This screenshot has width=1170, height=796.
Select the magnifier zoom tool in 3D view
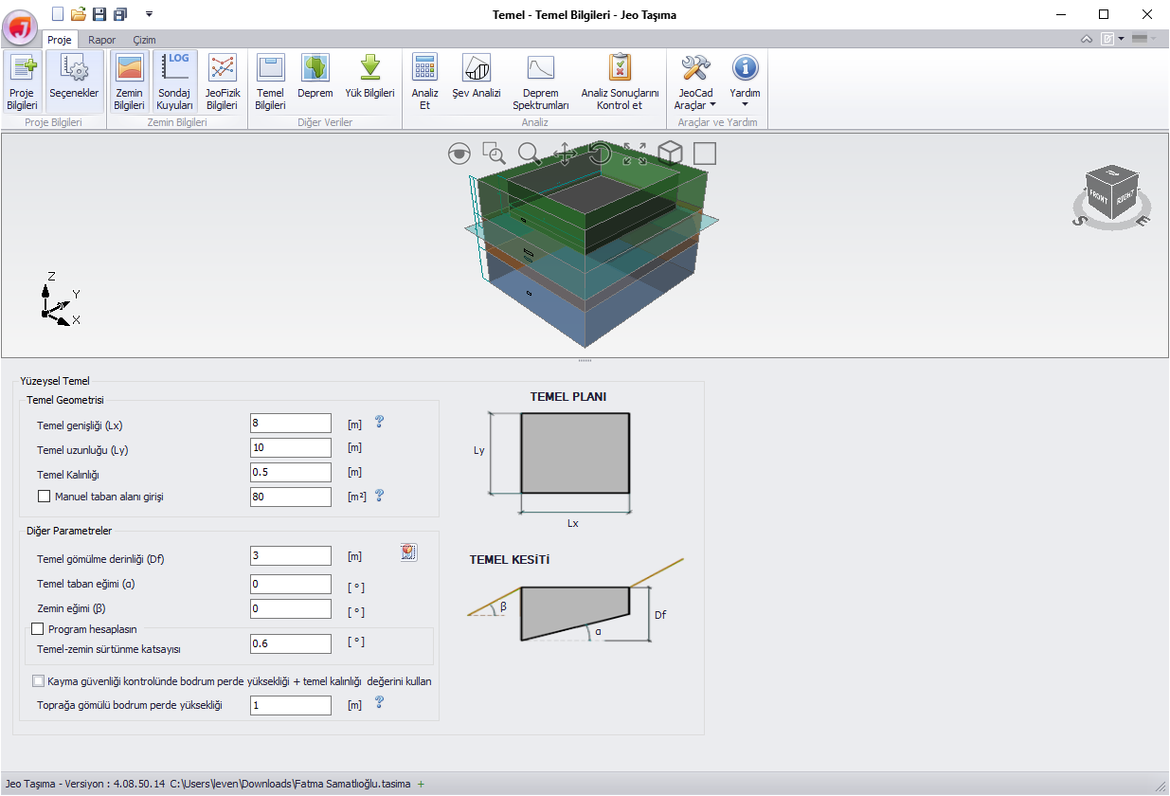[529, 154]
